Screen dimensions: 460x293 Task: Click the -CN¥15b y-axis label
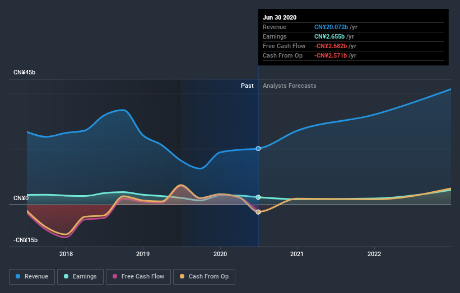tap(26, 240)
